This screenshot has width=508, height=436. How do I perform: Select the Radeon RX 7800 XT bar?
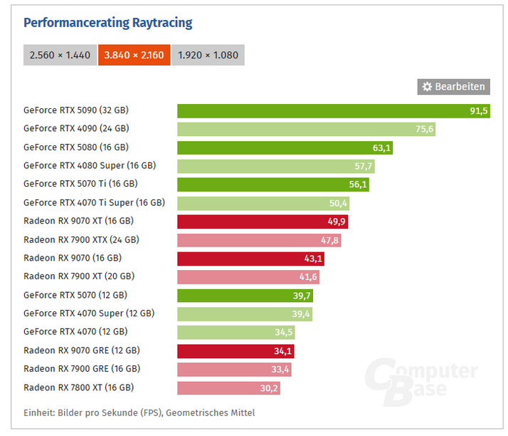click(x=228, y=388)
